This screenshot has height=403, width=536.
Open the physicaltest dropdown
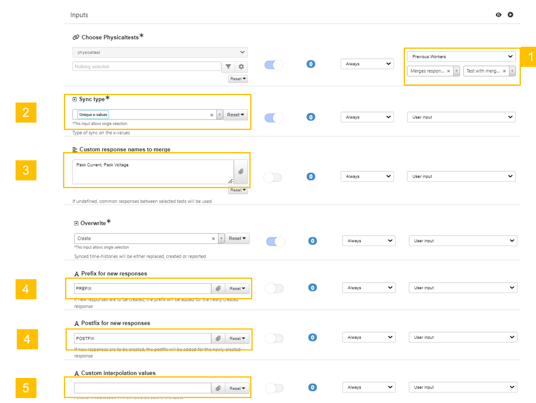160,52
